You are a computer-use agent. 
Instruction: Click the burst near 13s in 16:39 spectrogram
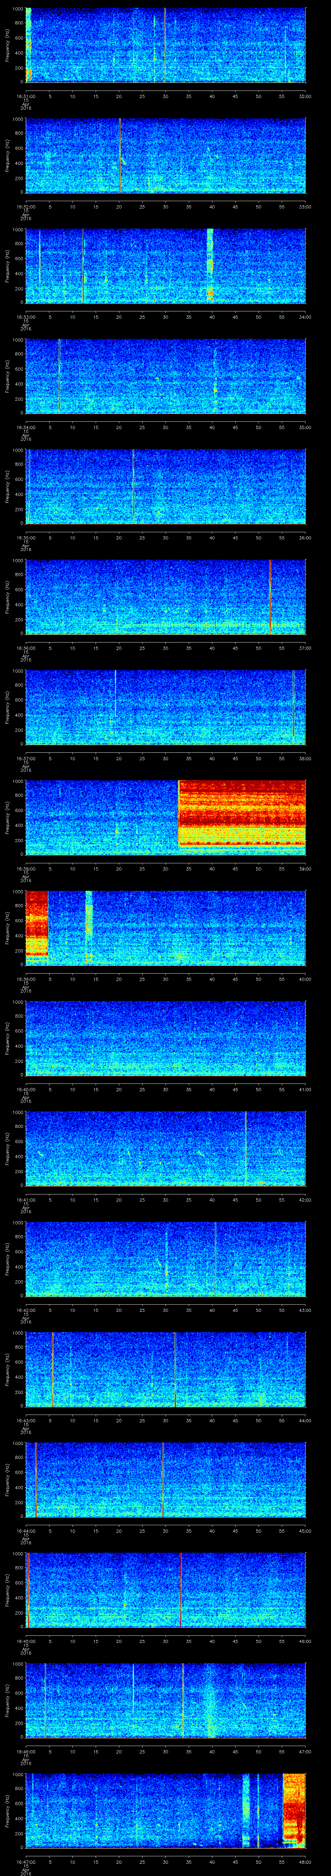click(89, 928)
